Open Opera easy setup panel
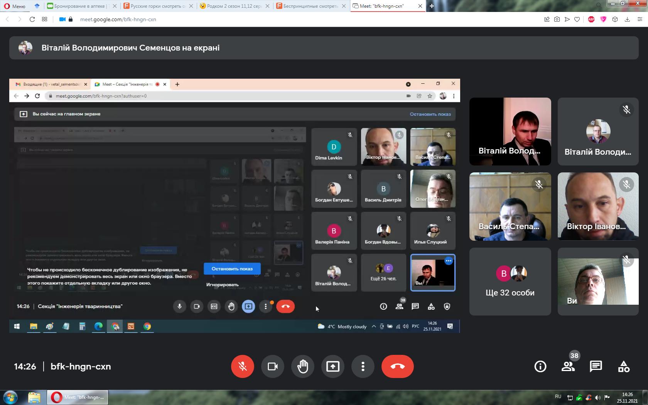This screenshot has height=405, width=648. pyautogui.click(x=640, y=19)
